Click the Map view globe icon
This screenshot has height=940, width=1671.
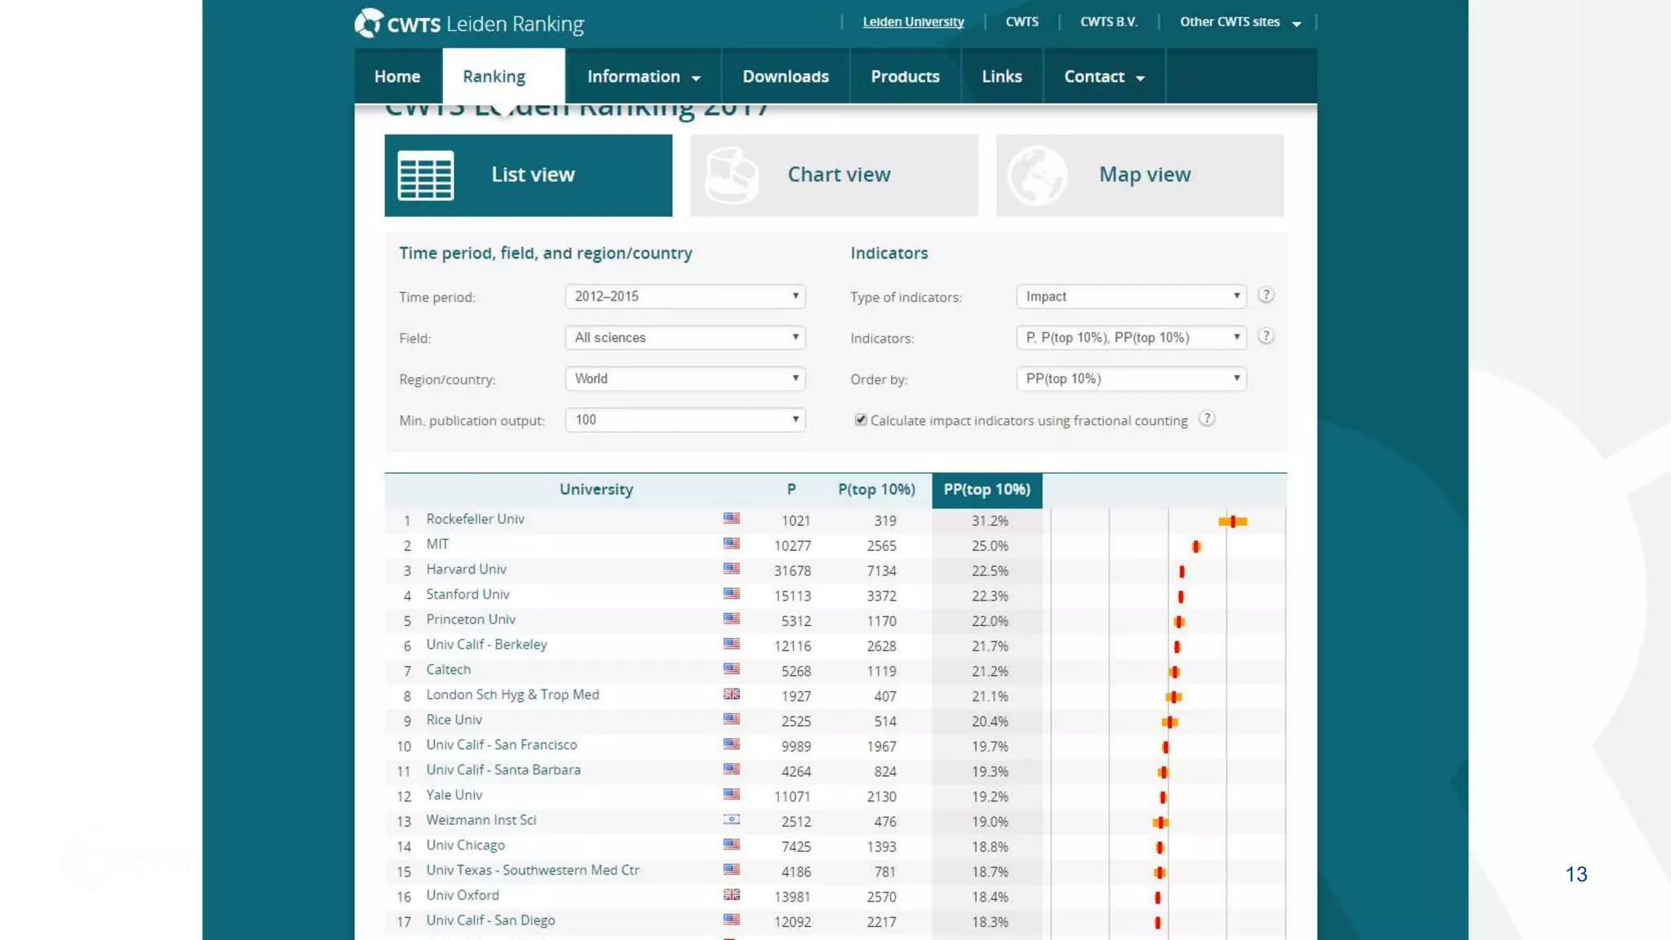coord(1036,175)
